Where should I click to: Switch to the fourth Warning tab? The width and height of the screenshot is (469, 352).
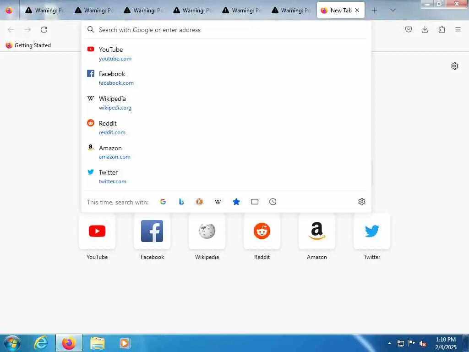(x=193, y=11)
